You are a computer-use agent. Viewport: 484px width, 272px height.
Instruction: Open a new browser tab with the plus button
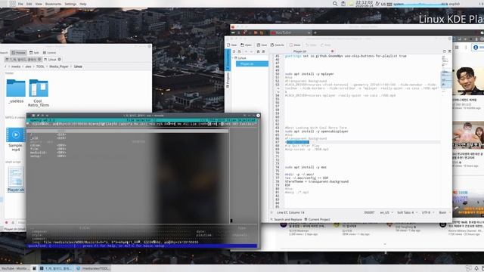(x=315, y=32)
